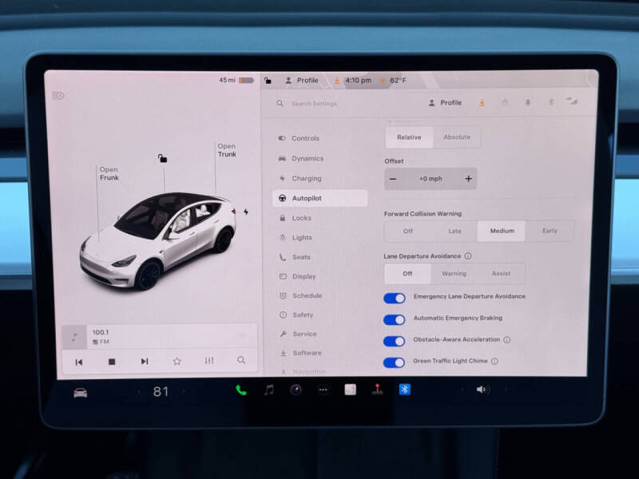
Task: Select the Relative tab for following distance
Action: (x=408, y=137)
